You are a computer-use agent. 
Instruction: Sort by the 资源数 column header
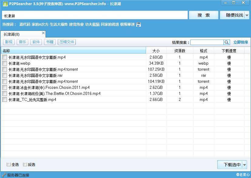pyautogui.click(x=180, y=51)
